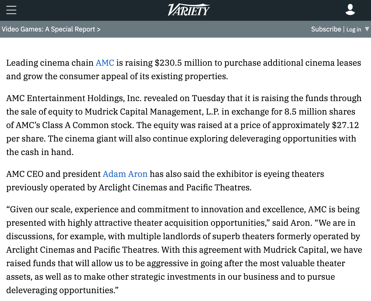Follow the AMC hyperlink

click(105, 63)
